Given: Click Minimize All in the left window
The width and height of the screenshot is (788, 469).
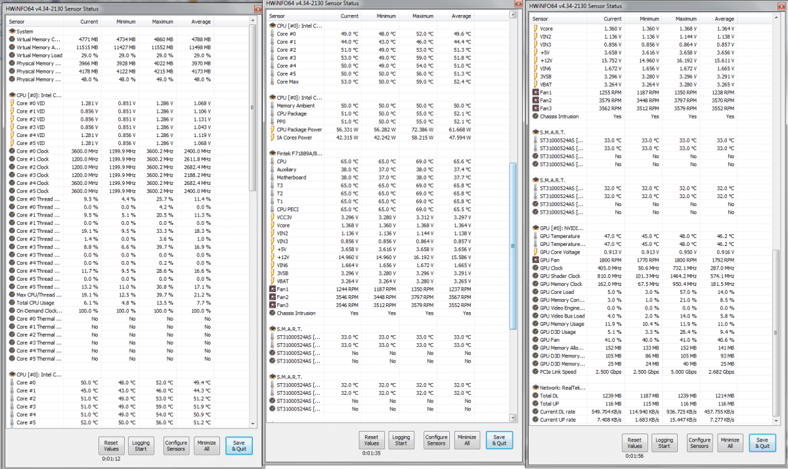Looking at the screenshot, I should 207,446.
